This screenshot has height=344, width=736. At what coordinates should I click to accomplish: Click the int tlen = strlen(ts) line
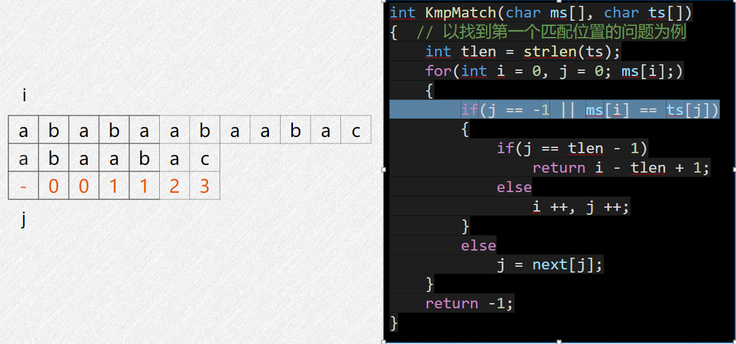point(522,52)
